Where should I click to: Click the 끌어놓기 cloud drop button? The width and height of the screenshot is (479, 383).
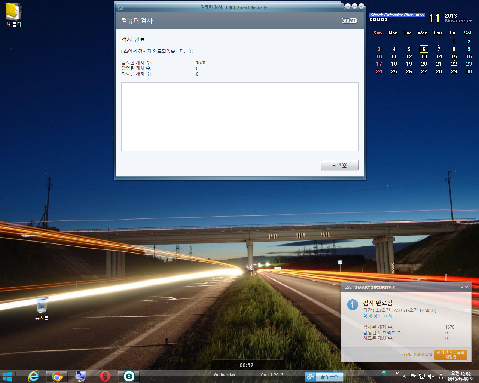click(324, 377)
